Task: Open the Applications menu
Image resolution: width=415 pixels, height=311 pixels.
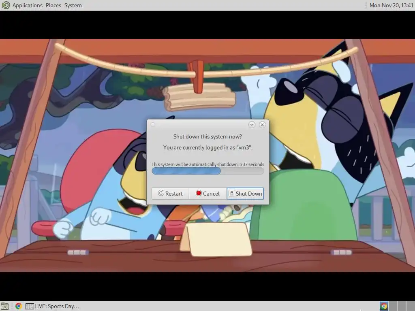Action: point(28,5)
